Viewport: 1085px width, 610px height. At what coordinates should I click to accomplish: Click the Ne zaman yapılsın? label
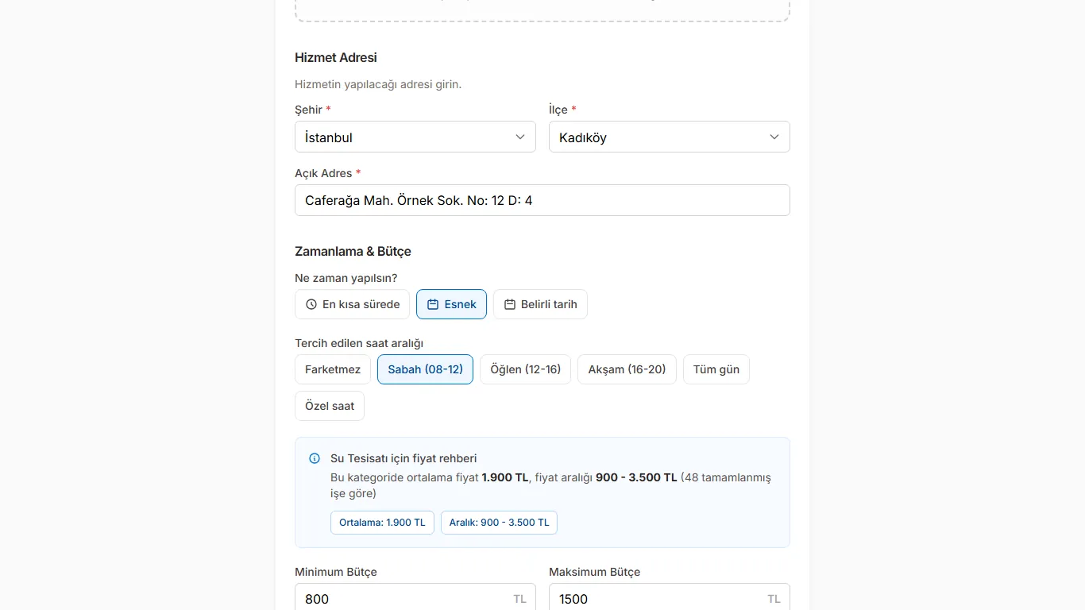point(346,278)
